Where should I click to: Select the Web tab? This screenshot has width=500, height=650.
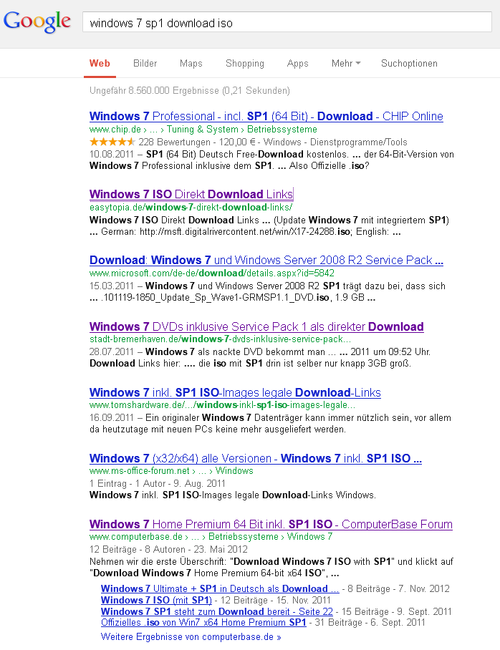[100, 64]
